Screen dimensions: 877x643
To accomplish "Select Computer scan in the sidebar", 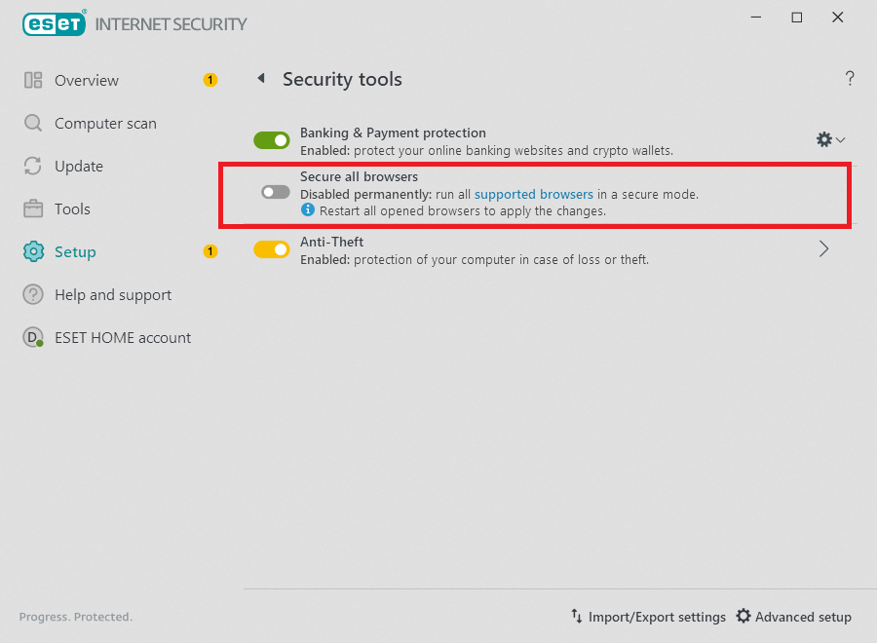I will (105, 124).
